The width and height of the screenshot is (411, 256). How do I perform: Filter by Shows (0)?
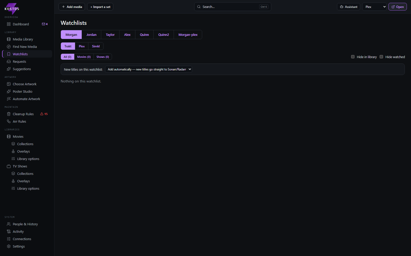coord(103,57)
